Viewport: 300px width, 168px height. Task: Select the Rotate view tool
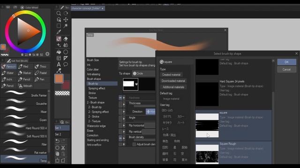(x=66, y=14)
